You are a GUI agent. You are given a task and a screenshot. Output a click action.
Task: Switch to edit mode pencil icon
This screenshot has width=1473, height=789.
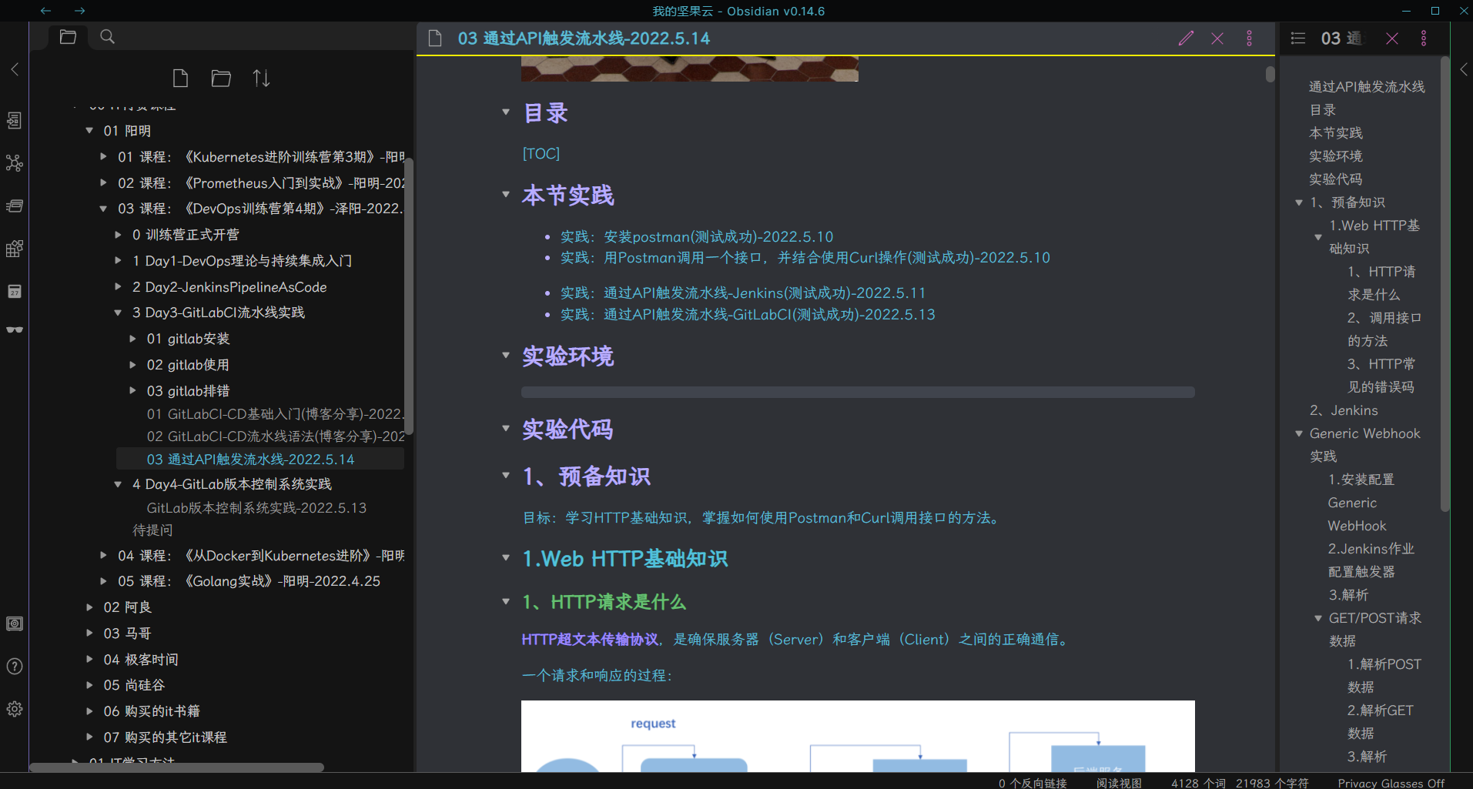tap(1186, 38)
